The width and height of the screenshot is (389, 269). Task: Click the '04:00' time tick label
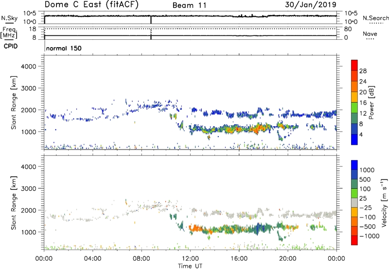(x=92, y=259)
